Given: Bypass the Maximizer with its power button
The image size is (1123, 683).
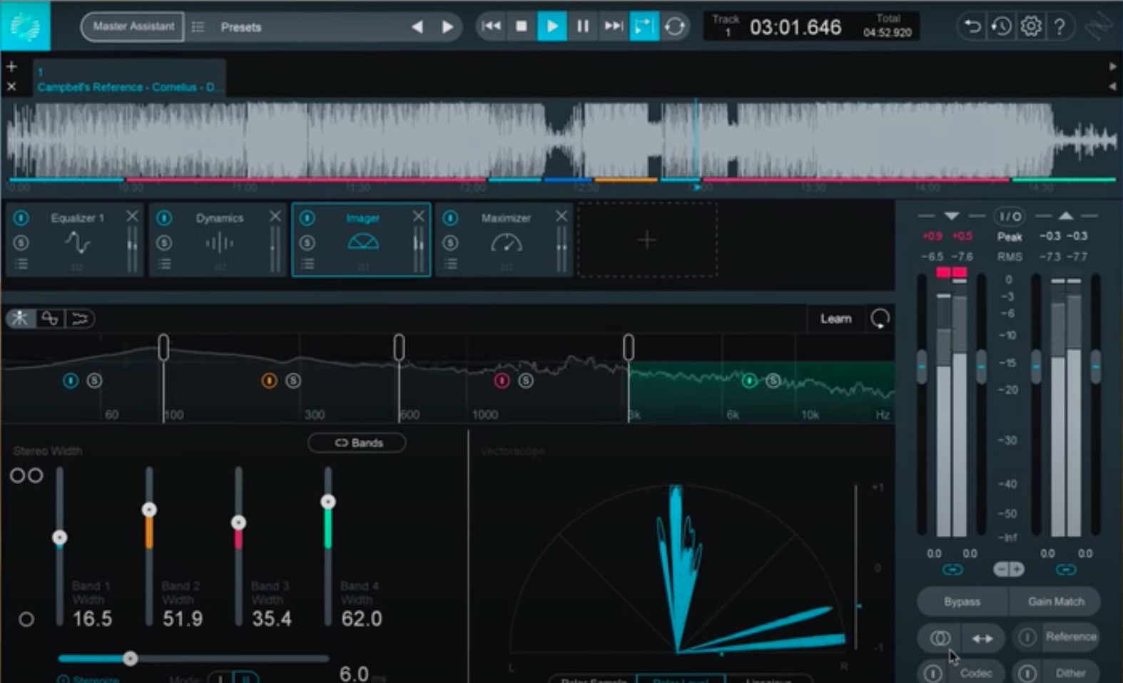Looking at the screenshot, I should (x=450, y=217).
